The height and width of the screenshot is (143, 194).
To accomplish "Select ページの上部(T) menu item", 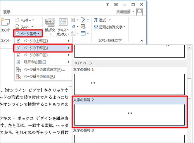I will (x=43, y=41).
